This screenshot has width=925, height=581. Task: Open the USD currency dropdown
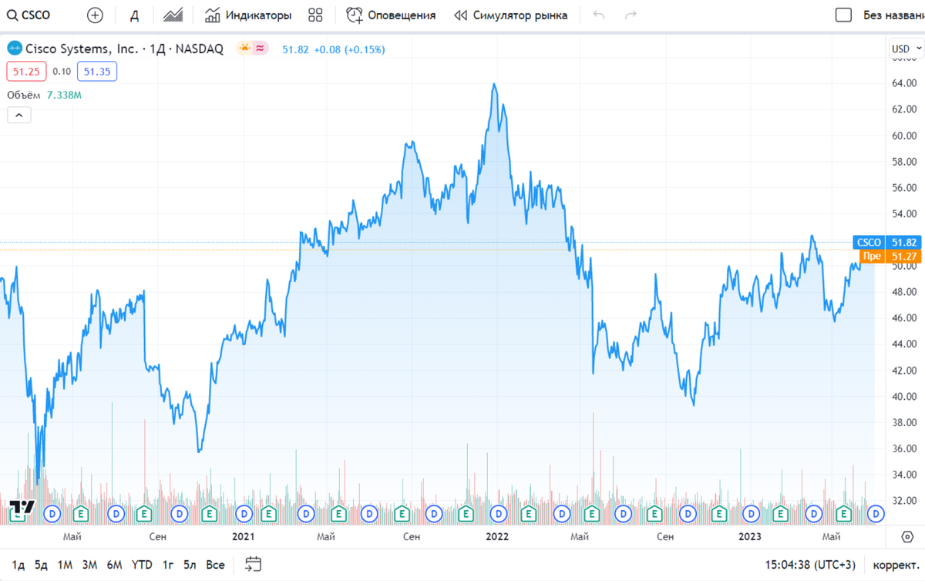(906, 49)
